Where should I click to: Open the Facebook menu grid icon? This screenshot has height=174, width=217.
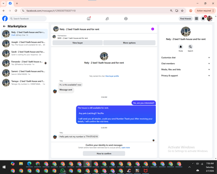197,19
